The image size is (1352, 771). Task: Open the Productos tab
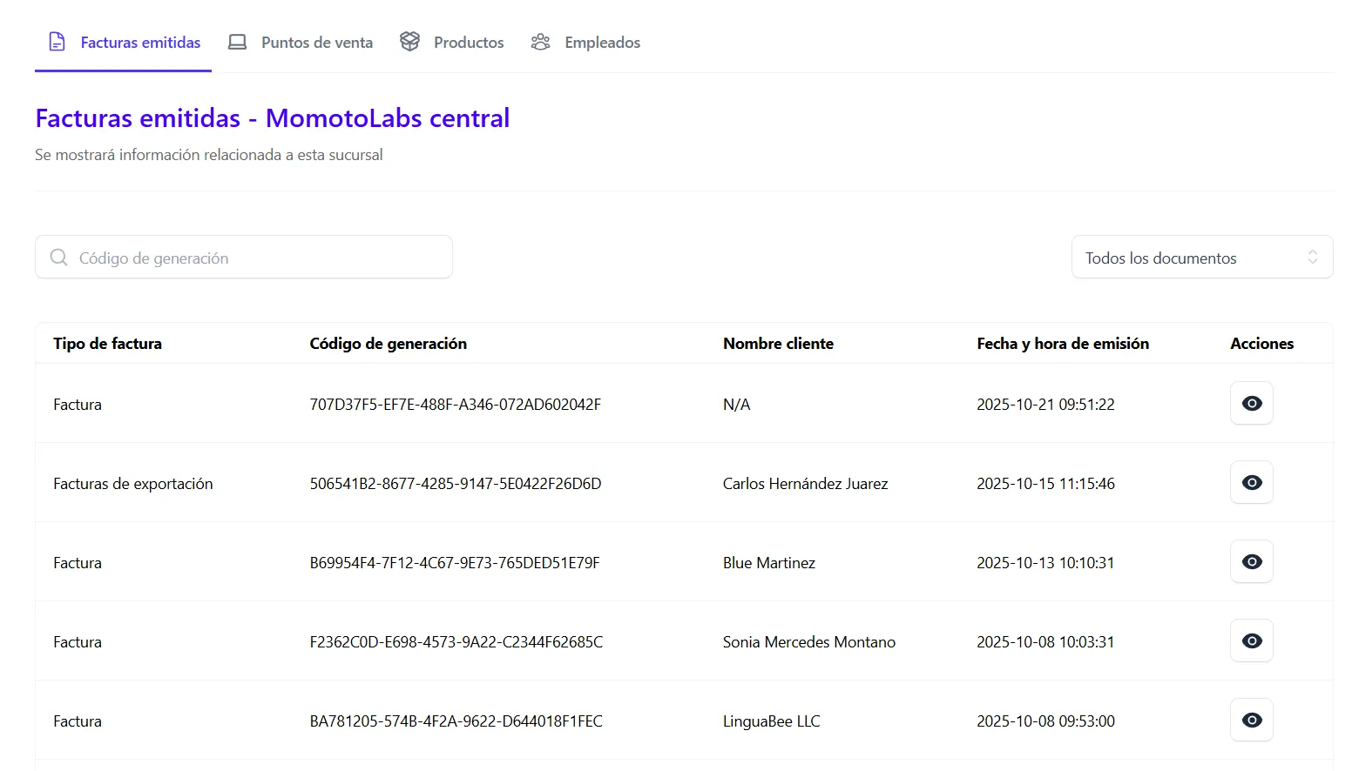[x=468, y=43]
